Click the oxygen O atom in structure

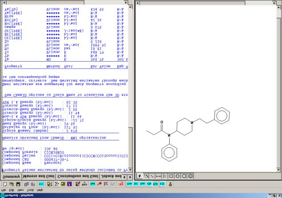point(162,122)
